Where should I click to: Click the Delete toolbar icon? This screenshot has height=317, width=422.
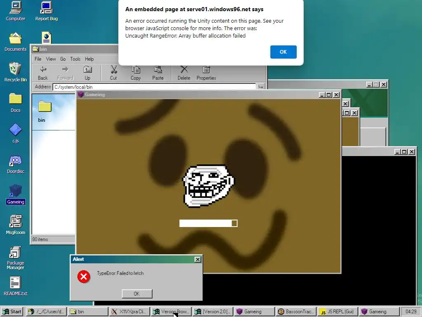click(184, 73)
